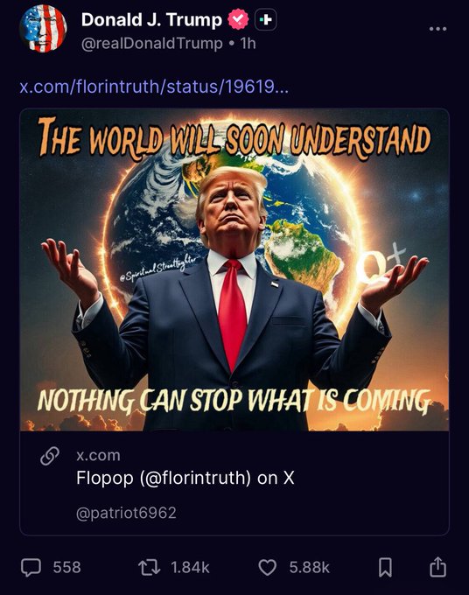Click the x.com domain label
This screenshot has height=595, width=469.
98,455
